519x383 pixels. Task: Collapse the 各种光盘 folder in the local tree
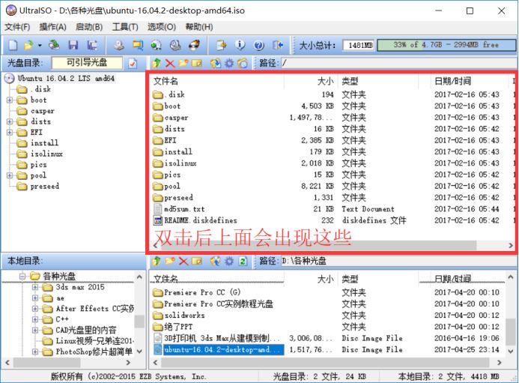[22, 276]
